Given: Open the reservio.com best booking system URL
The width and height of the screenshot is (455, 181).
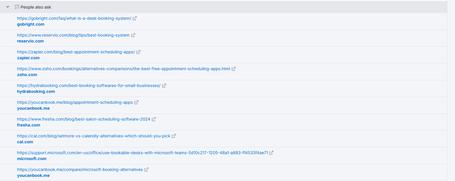Looking at the screenshot, I should [73, 35].
